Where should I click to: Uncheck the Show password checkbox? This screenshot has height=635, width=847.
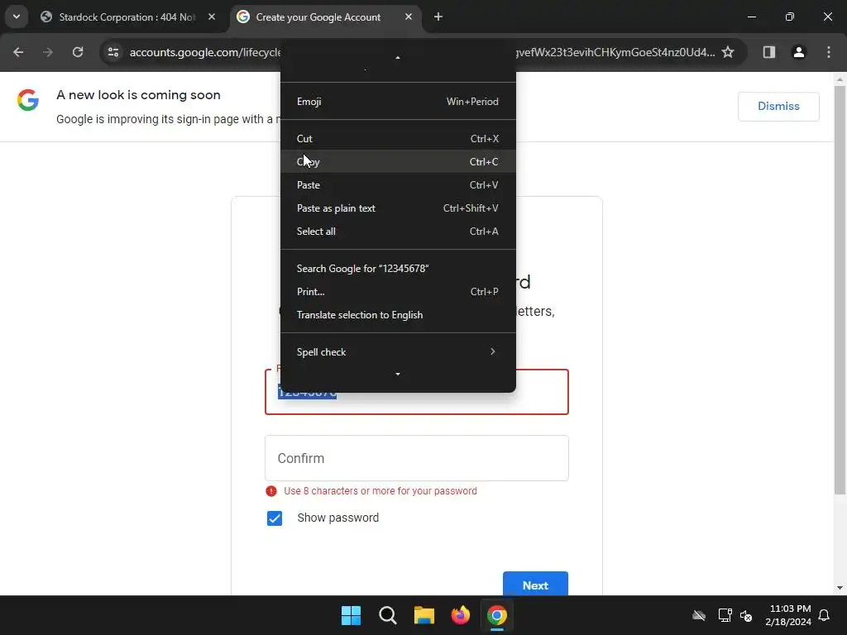pyautogui.click(x=275, y=518)
